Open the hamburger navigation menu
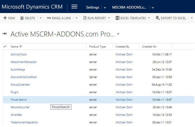195x127 pixels. (x=74, y=7)
